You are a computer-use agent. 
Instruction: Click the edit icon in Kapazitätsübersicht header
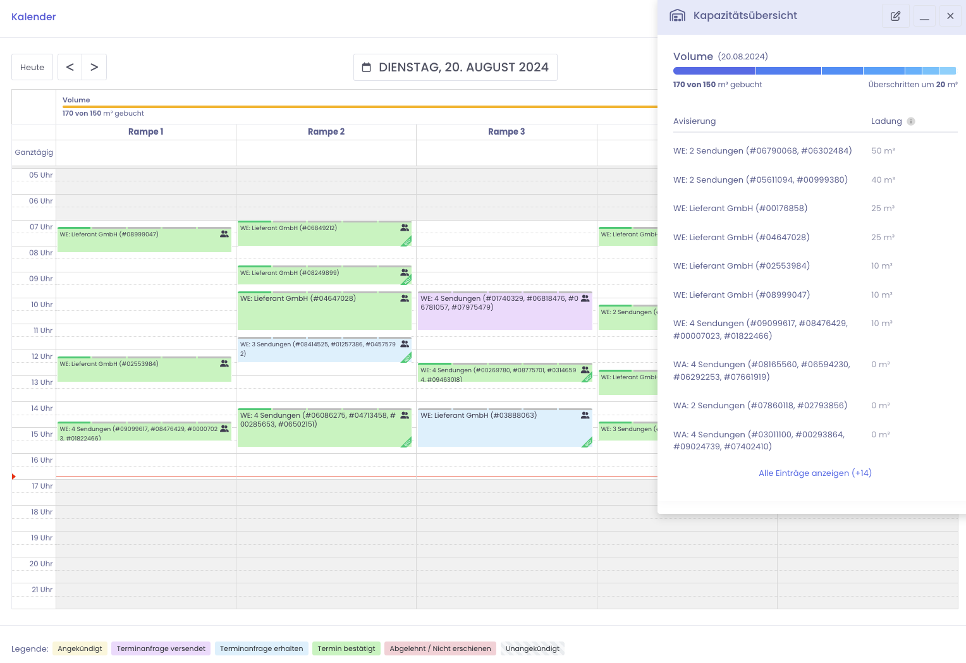(895, 16)
